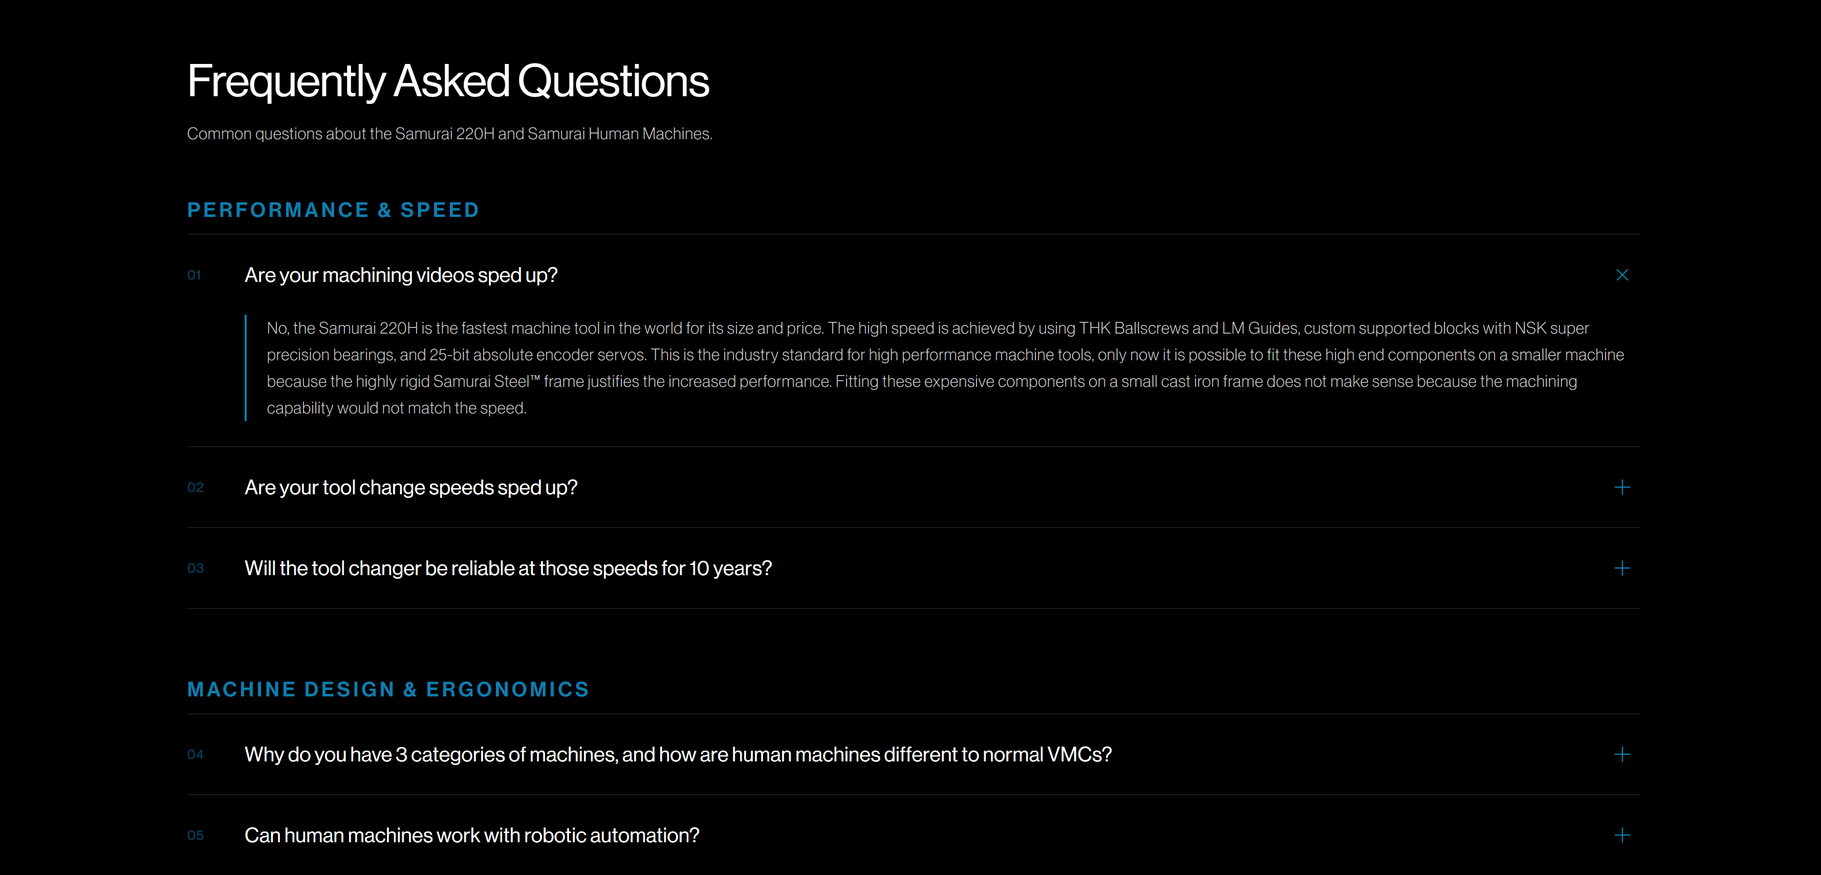1821x875 pixels.
Task: Open 'Can human machines work with robotic automation?'
Action: pyautogui.click(x=471, y=835)
